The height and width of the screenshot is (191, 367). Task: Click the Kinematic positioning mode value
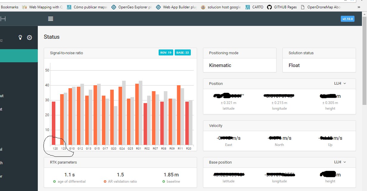pyautogui.click(x=220, y=65)
